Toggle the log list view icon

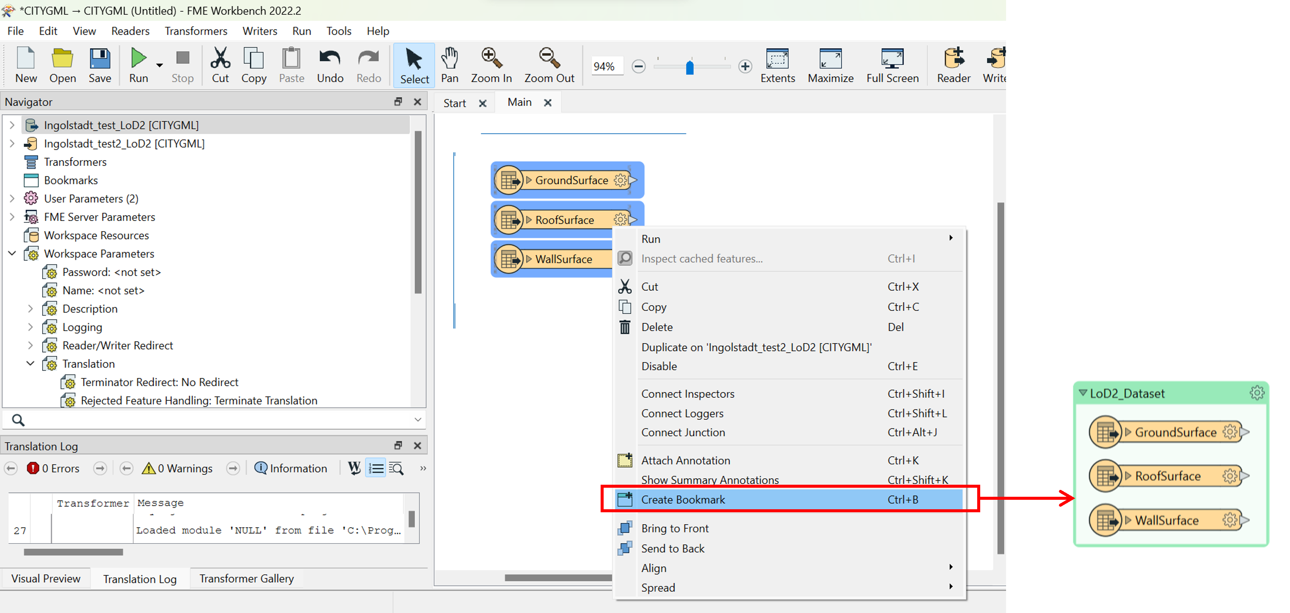pyautogui.click(x=376, y=468)
